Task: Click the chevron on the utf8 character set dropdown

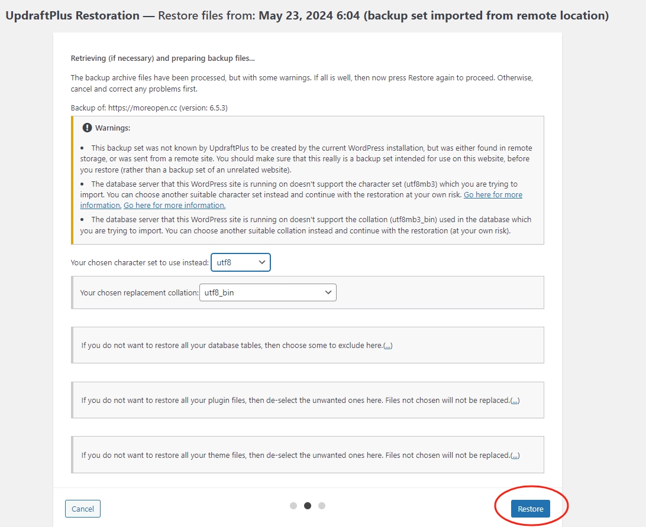Action: click(x=261, y=262)
